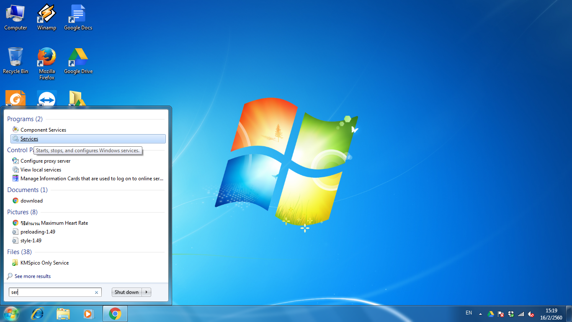Click the Show desktop strip beside the clock
The image size is (572, 322).
tap(569, 314)
